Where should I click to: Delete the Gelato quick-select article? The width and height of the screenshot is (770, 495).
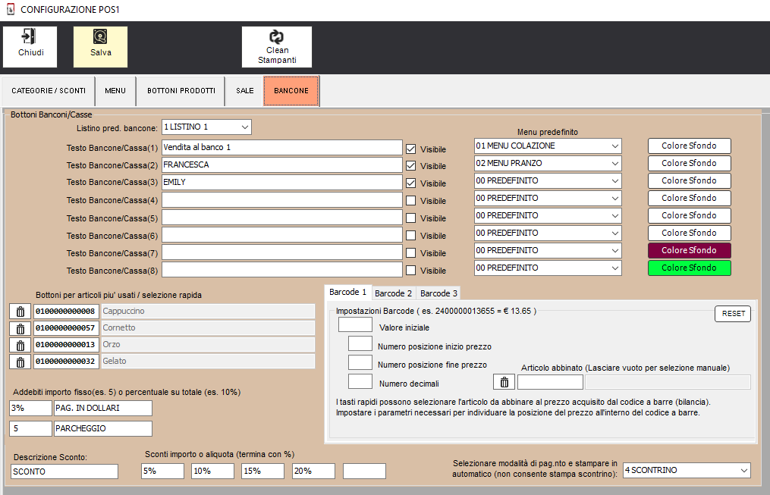(20, 362)
